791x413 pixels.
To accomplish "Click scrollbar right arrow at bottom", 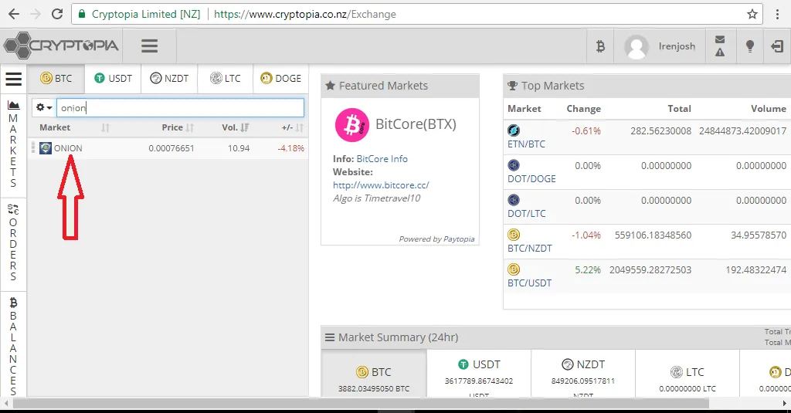I will coord(785,404).
